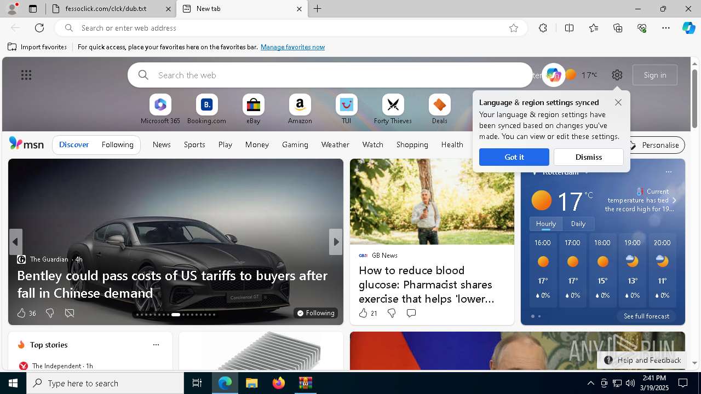Viewport: 701px width, 394px height.
Task: Switch the weather card to Hourly view
Action: 545,224
